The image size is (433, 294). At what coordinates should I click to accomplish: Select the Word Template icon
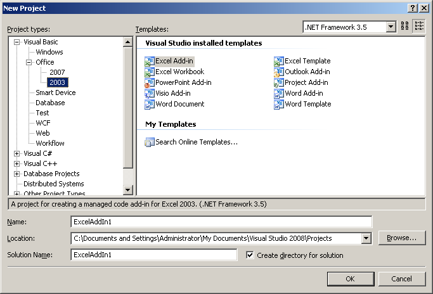pyautogui.click(x=279, y=104)
